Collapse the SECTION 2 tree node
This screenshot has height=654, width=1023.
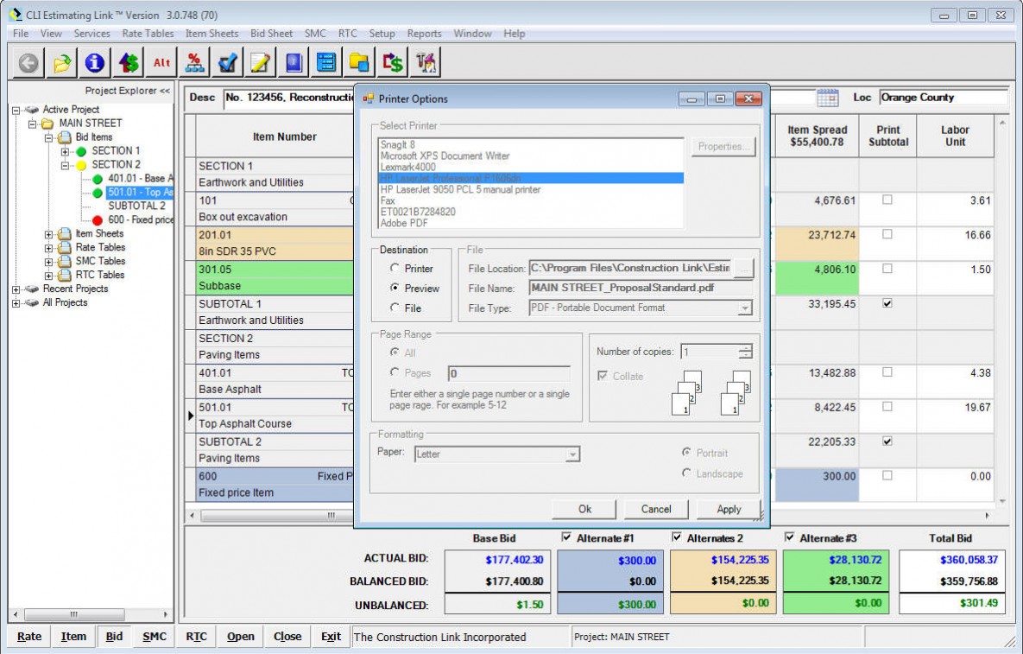pos(65,165)
